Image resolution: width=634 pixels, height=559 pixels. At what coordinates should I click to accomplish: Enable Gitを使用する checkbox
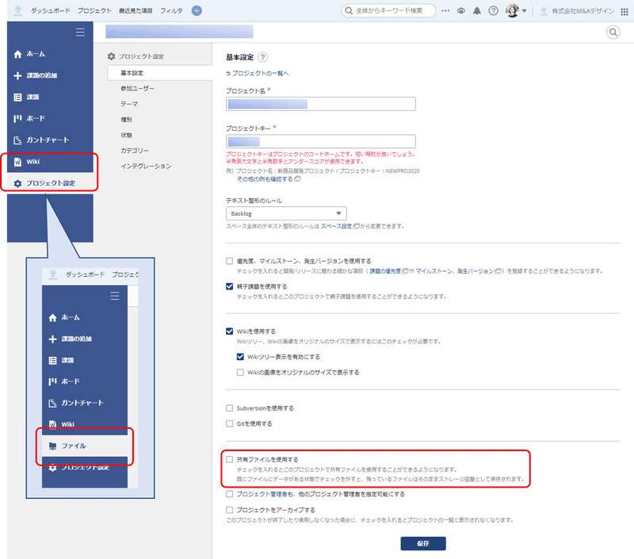pyautogui.click(x=230, y=423)
